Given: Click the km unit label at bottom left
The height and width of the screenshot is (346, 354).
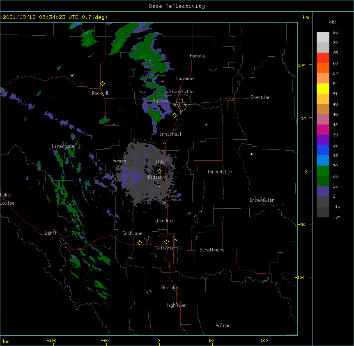Looking at the screenshot, I should point(6,341).
